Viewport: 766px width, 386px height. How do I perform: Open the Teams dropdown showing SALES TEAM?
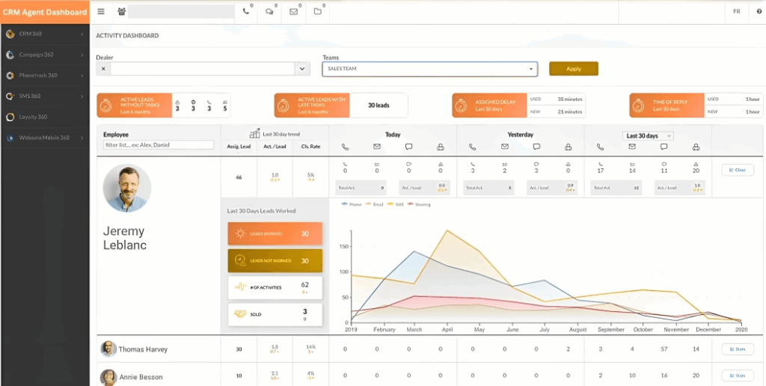(430, 69)
